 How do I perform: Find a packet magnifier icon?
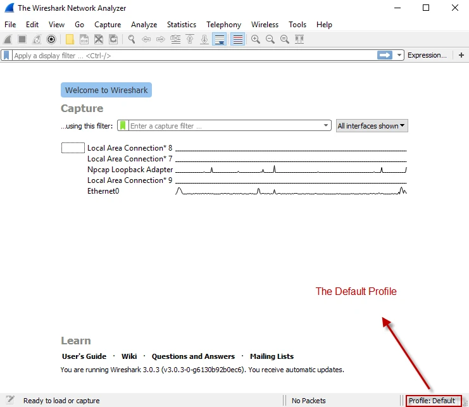pos(132,39)
